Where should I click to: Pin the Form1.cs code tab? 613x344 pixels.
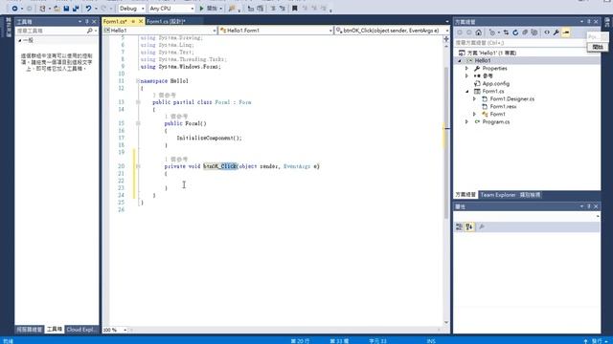[x=133, y=21]
